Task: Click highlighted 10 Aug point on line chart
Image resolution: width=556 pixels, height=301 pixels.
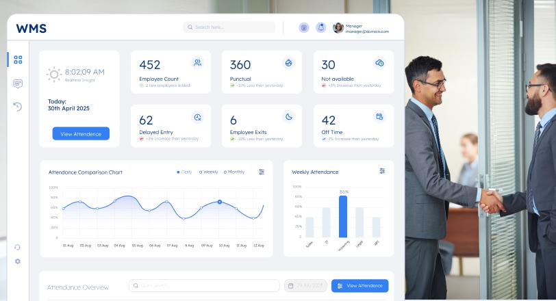Action: coord(220,202)
